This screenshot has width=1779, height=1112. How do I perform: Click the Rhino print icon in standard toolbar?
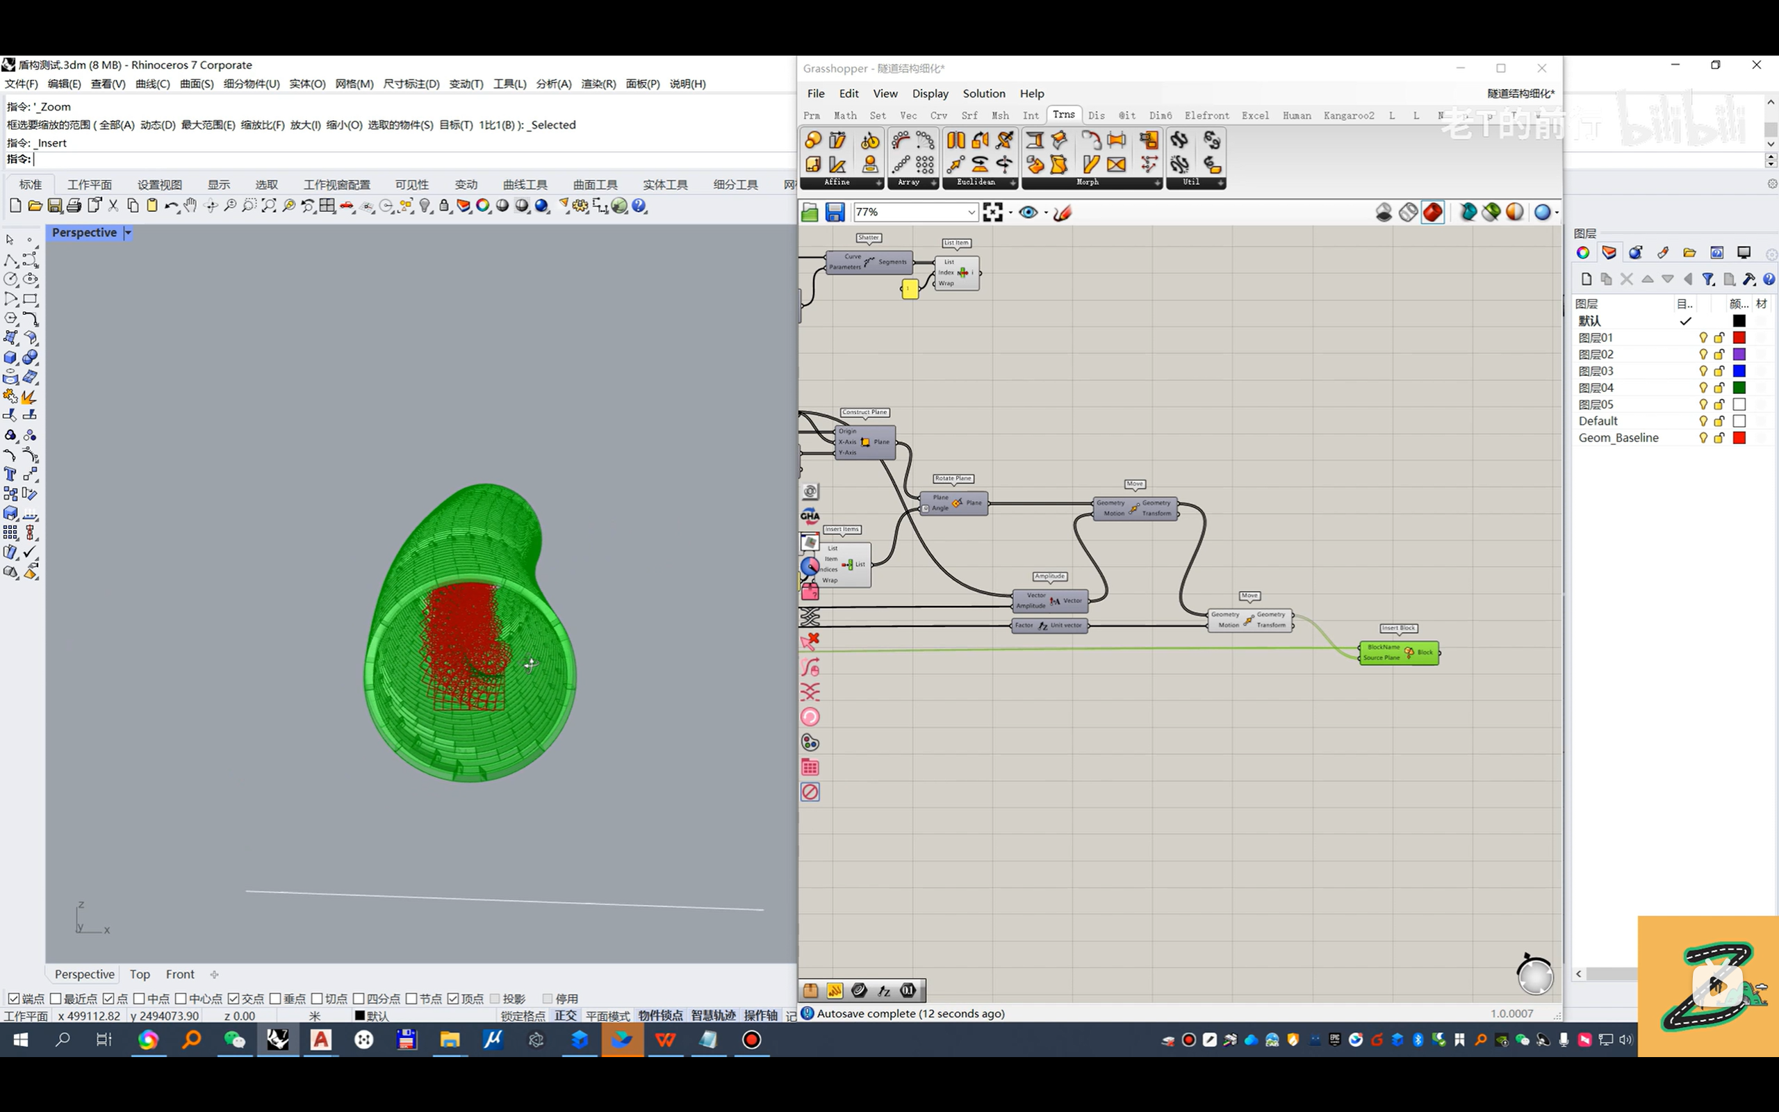74,206
